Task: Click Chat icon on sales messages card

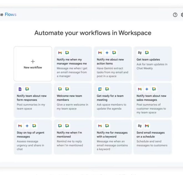Action: click(x=154, y=89)
